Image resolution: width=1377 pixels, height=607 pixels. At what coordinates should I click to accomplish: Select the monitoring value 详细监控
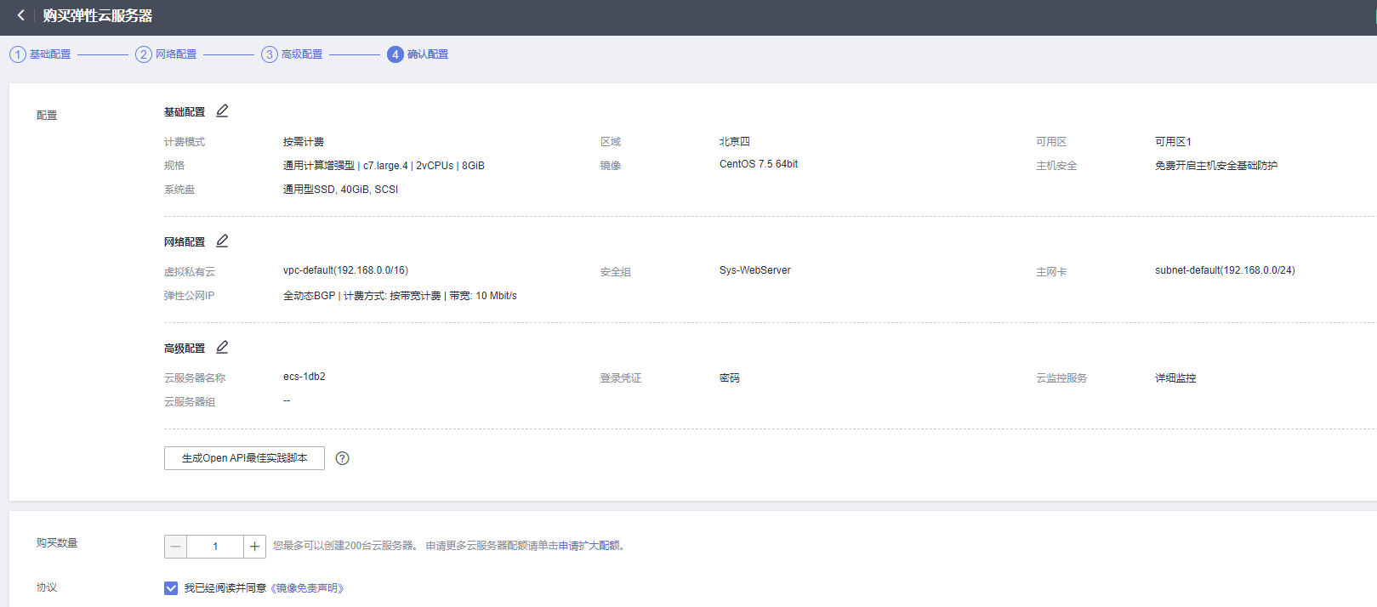[1175, 378]
